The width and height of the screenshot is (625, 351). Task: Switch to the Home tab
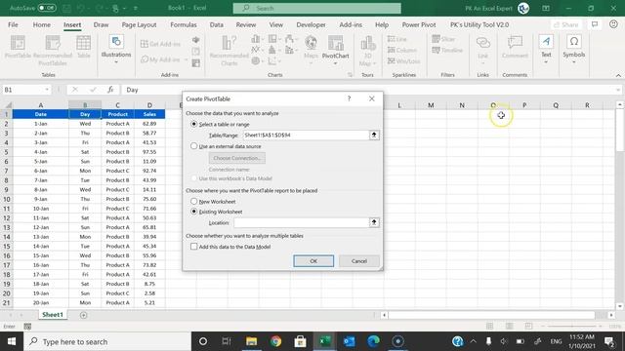[x=41, y=24]
